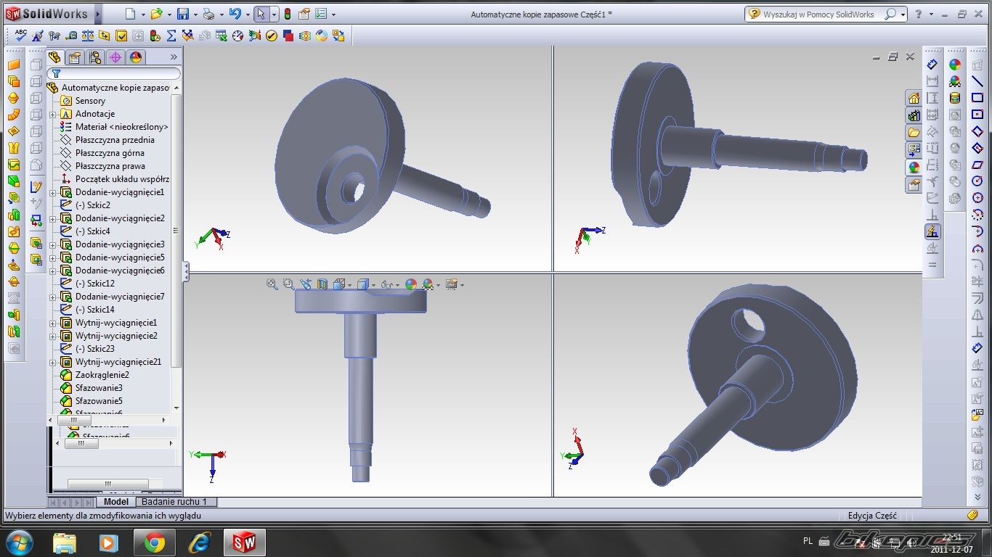The image size is (992, 557).
Task: Open SolidWorks Resources home icon in task pane
Action: [914, 99]
